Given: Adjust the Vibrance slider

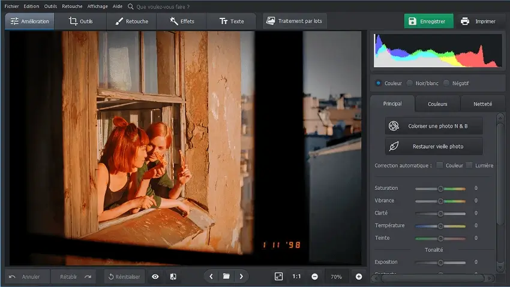Looking at the screenshot, I should coord(440,201).
